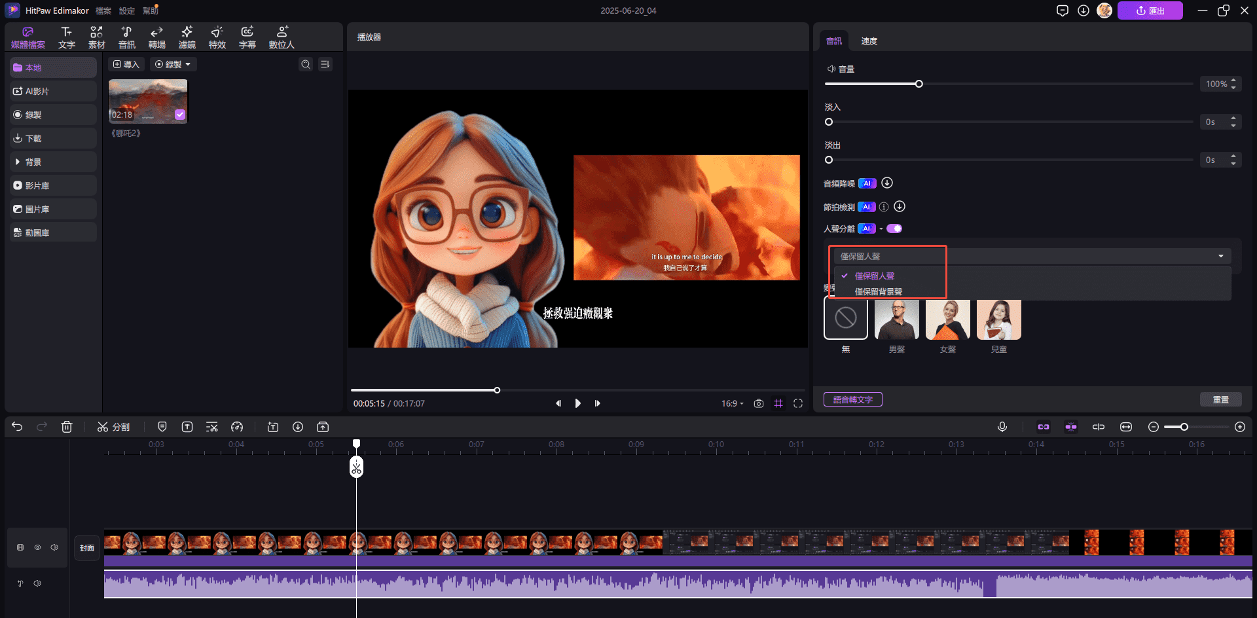Step to next frame
This screenshot has width=1257, height=618.
coord(597,403)
